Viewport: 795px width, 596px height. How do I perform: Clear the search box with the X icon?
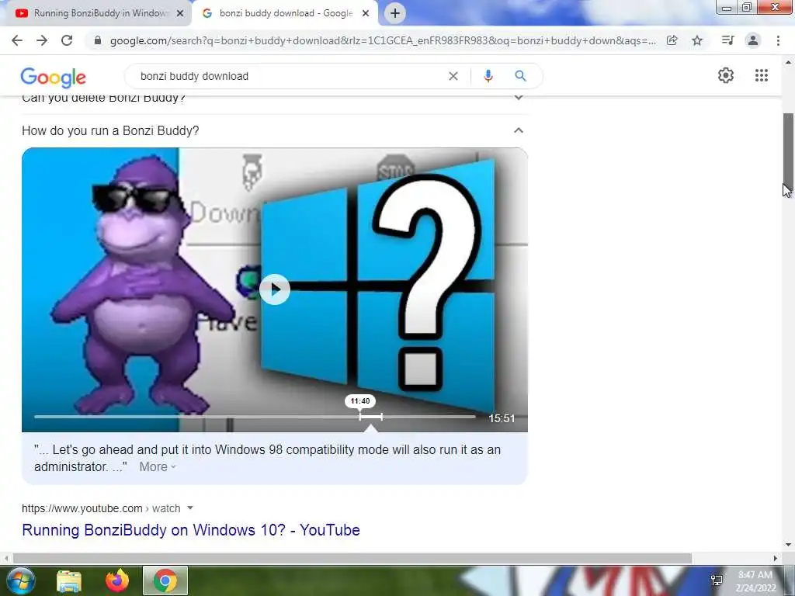tap(453, 76)
